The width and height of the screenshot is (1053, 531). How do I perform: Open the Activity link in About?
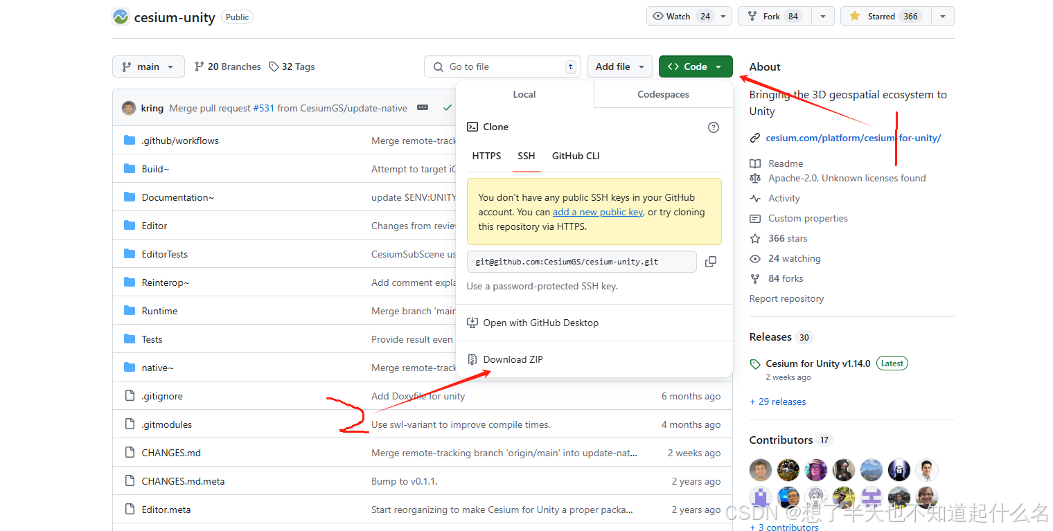[x=784, y=198]
